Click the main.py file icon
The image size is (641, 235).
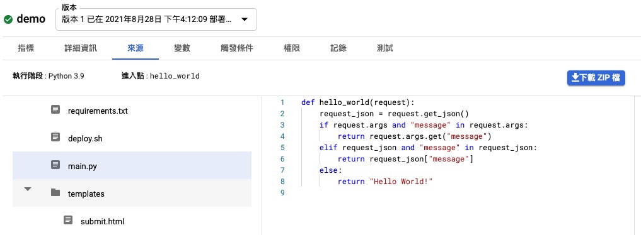(x=55, y=165)
